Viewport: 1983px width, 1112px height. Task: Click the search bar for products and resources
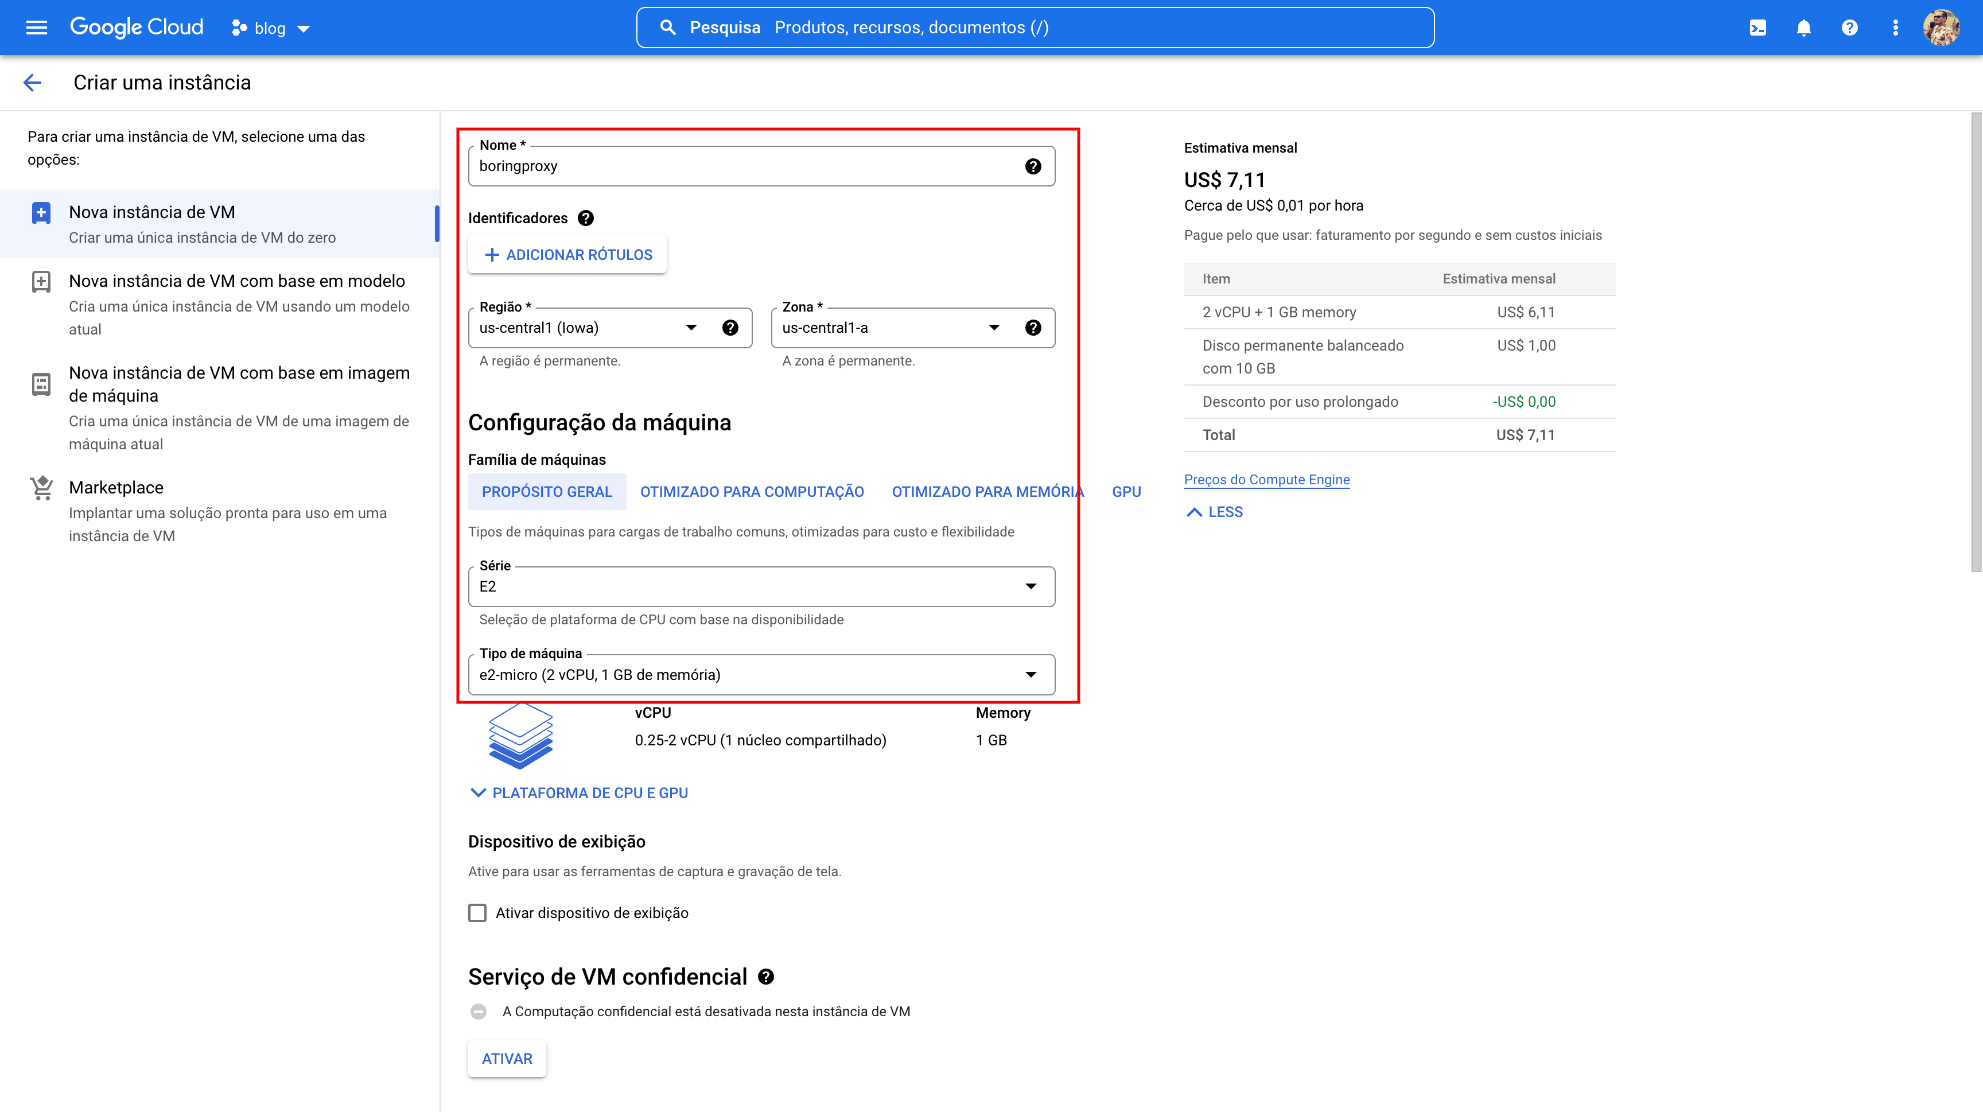[1035, 28]
